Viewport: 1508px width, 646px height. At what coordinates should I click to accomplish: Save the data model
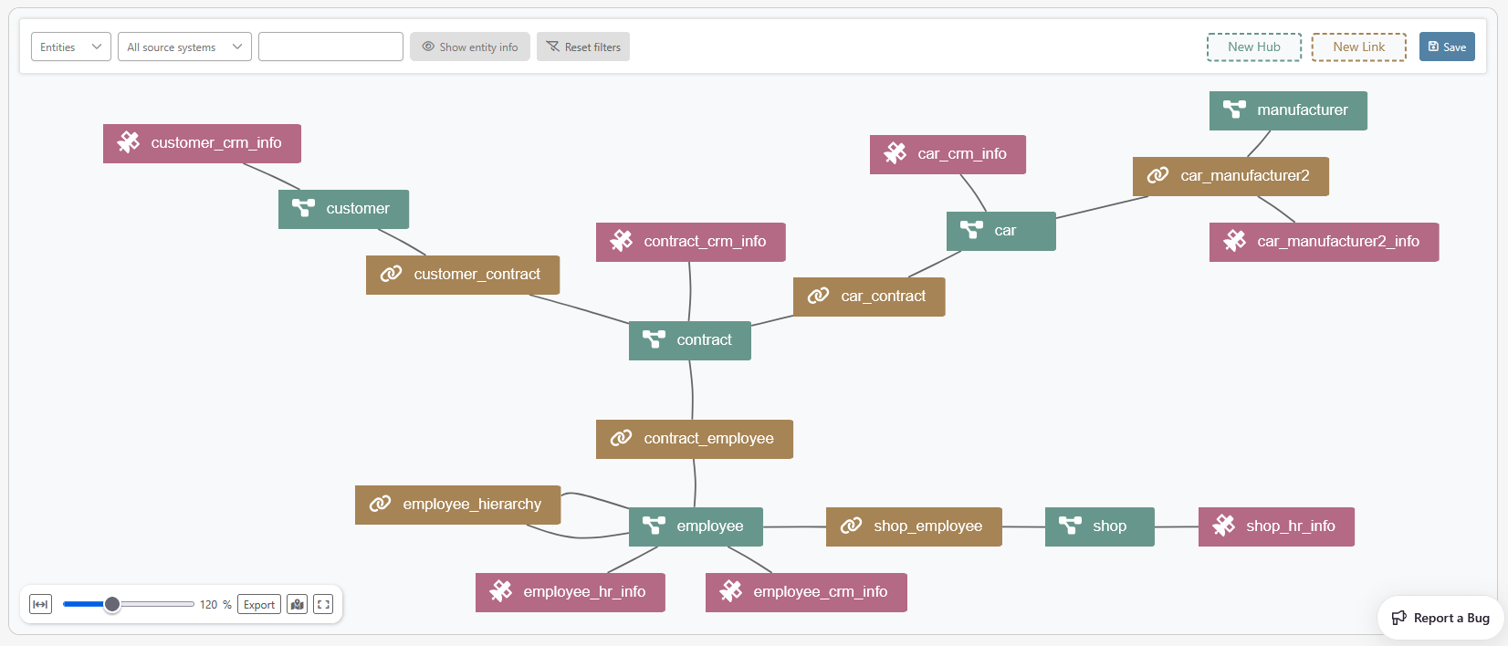(x=1447, y=47)
